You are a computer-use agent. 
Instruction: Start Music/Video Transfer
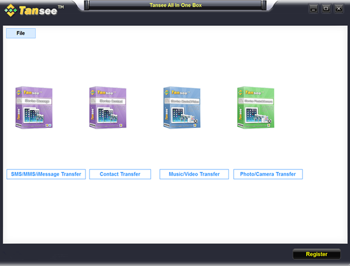click(194, 174)
